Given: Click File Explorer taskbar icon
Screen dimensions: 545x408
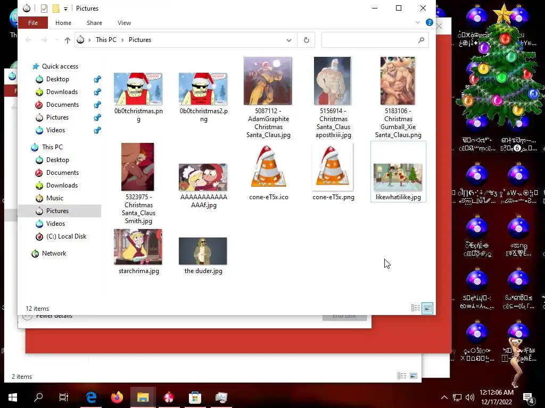Looking at the screenshot, I should pyautogui.click(x=143, y=397).
